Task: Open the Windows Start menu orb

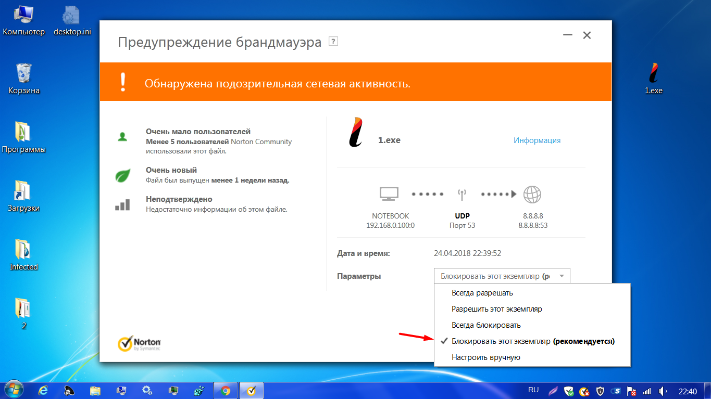Action: coord(13,390)
